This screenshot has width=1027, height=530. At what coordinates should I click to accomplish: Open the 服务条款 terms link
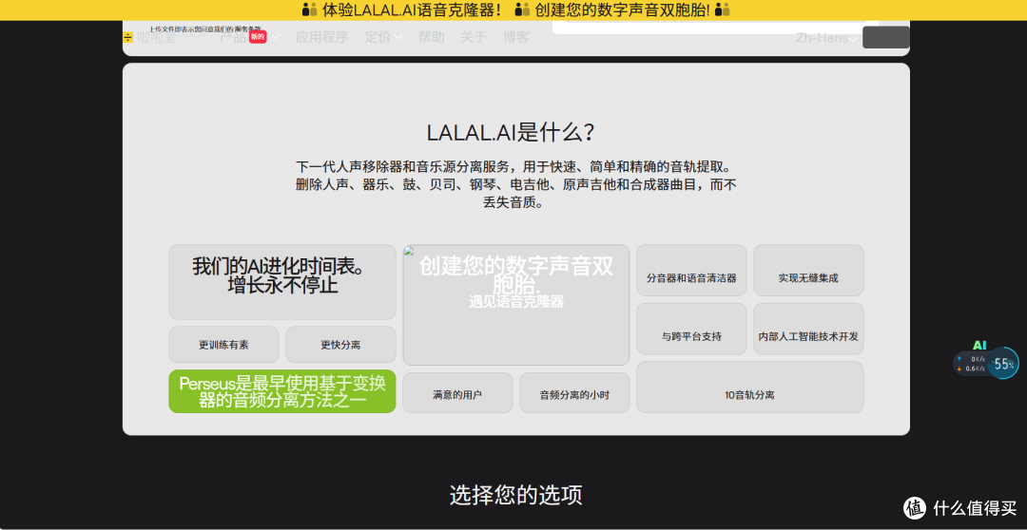pos(248,28)
